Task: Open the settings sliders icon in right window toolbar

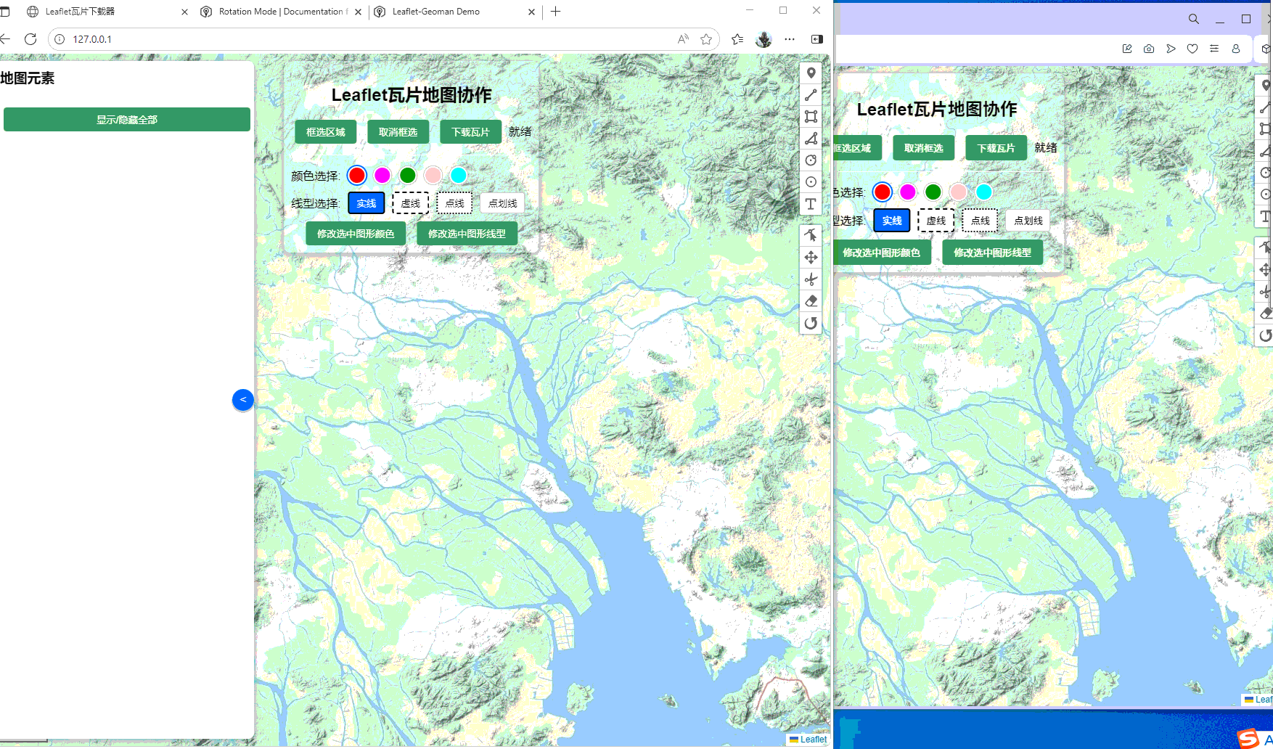Action: coord(1214,49)
